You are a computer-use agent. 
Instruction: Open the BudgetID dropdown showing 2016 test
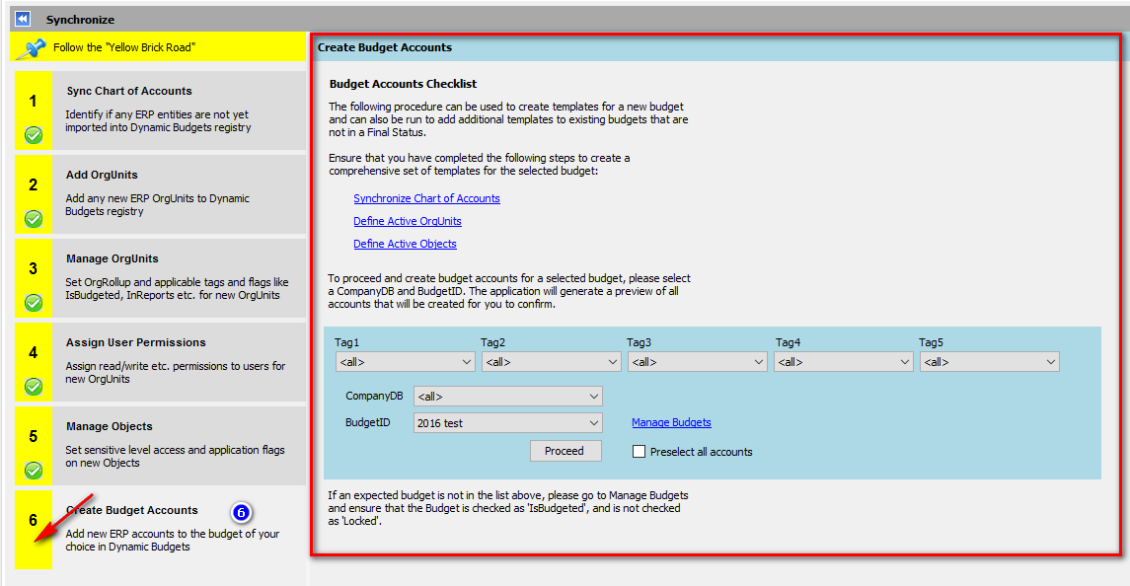(x=508, y=423)
